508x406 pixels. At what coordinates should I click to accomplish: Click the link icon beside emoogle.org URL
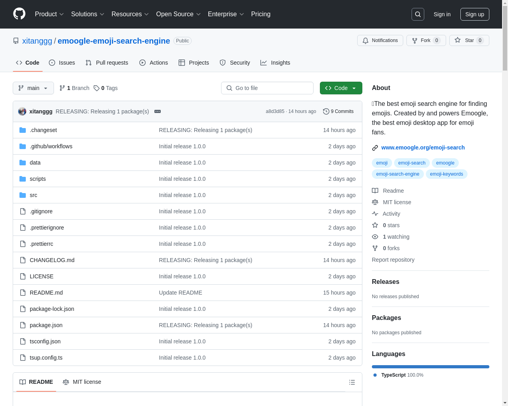point(375,148)
